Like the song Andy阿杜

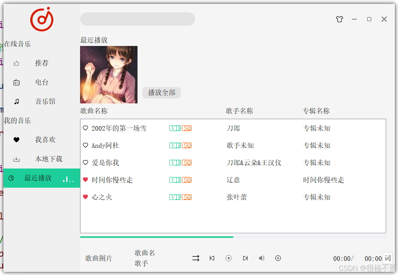pos(85,146)
